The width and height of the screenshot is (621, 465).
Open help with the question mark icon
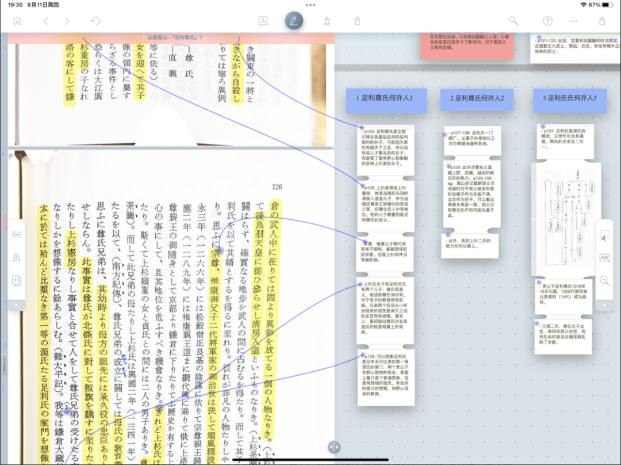coord(547,21)
